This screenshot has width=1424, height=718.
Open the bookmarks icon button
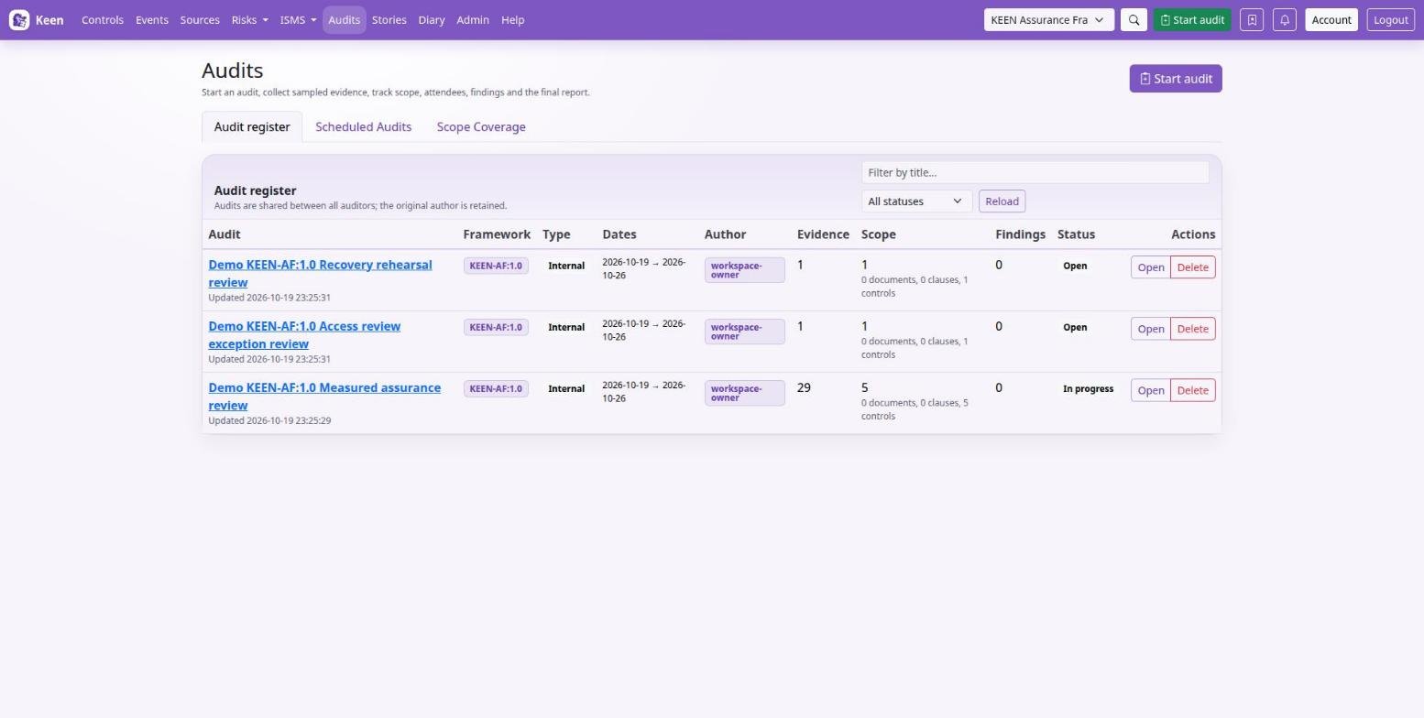(x=1252, y=20)
